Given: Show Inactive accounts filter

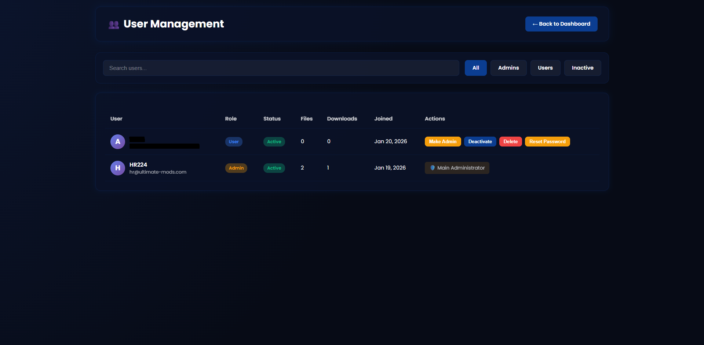Looking at the screenshot, I should pyautogui.click(x=582, y=68).
